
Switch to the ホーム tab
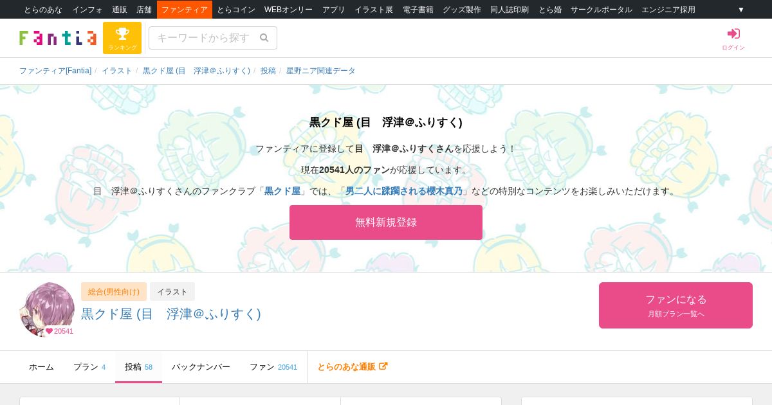click(41, 367)
